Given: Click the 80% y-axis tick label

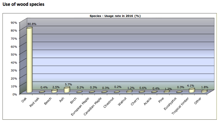Looking at the screenshot, I should pos(14,31).
